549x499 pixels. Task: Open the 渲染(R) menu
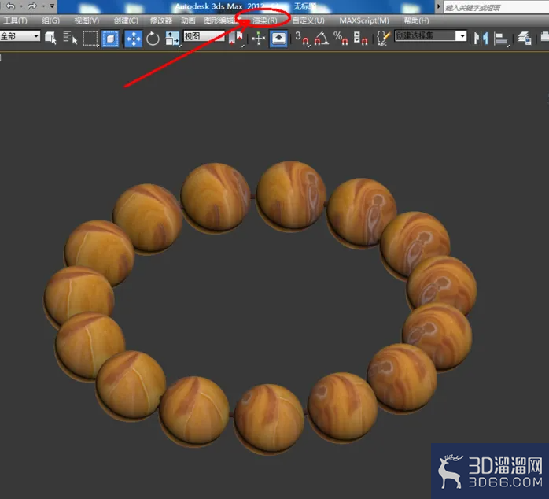265,20
